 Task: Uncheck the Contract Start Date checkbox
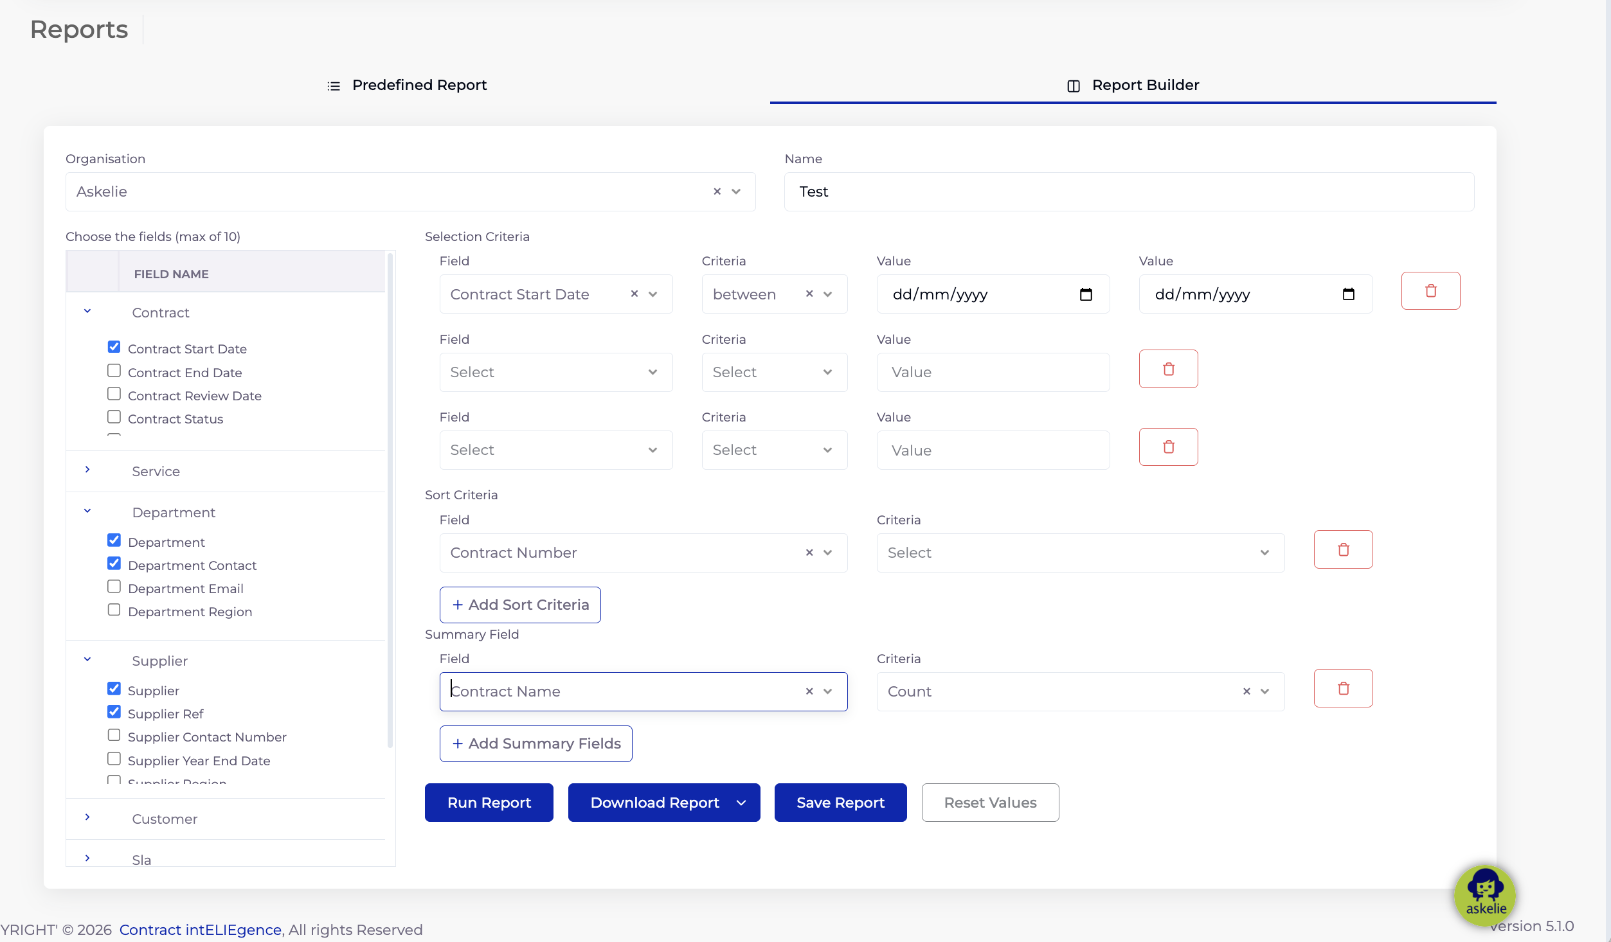coord(114,347)
